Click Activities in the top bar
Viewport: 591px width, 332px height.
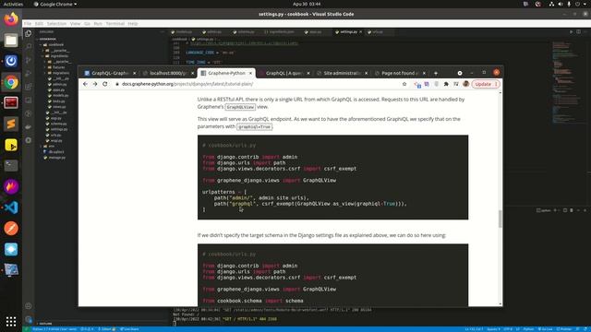[13, 4]
